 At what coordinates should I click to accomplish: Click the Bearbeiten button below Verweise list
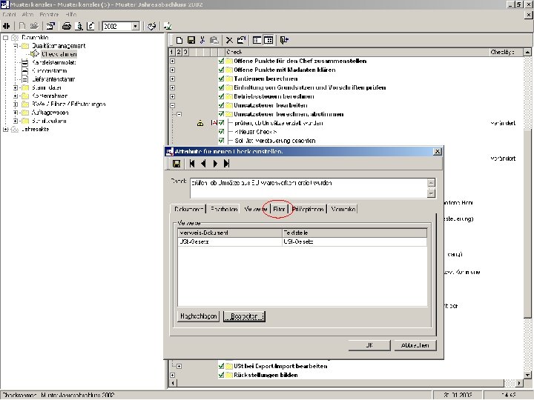[244, 316]
